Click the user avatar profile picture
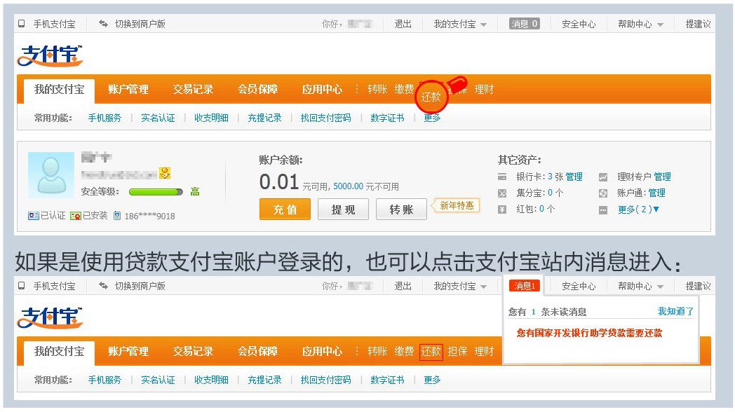735x412 pixels. (x=51, y=174)
